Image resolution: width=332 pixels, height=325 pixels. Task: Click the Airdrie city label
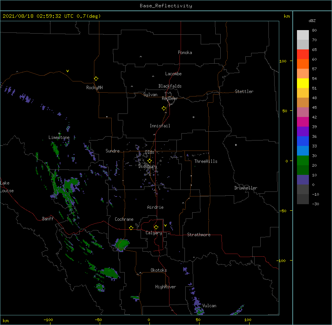(x=155, y=207)
